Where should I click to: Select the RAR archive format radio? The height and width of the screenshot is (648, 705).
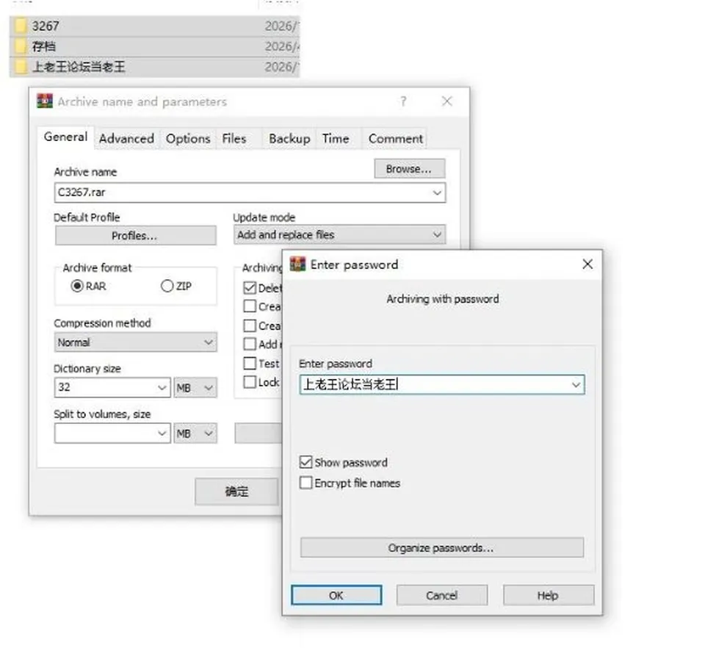point(77,286)
